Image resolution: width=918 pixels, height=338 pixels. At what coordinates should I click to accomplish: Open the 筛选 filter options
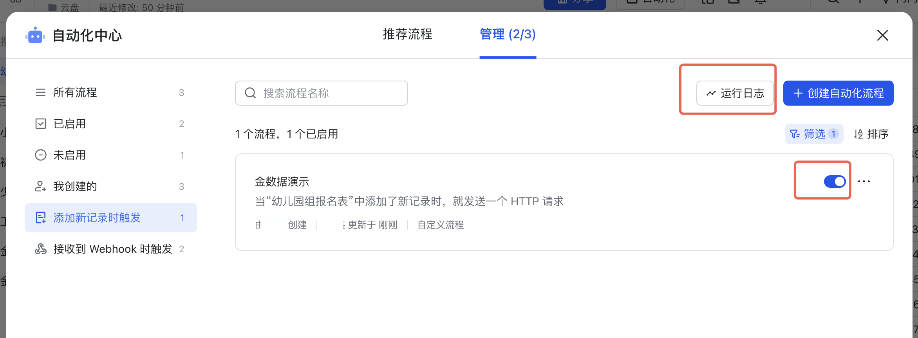click(814, 134)
